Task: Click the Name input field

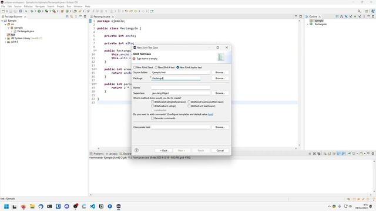Action: (x=180, y=87)
